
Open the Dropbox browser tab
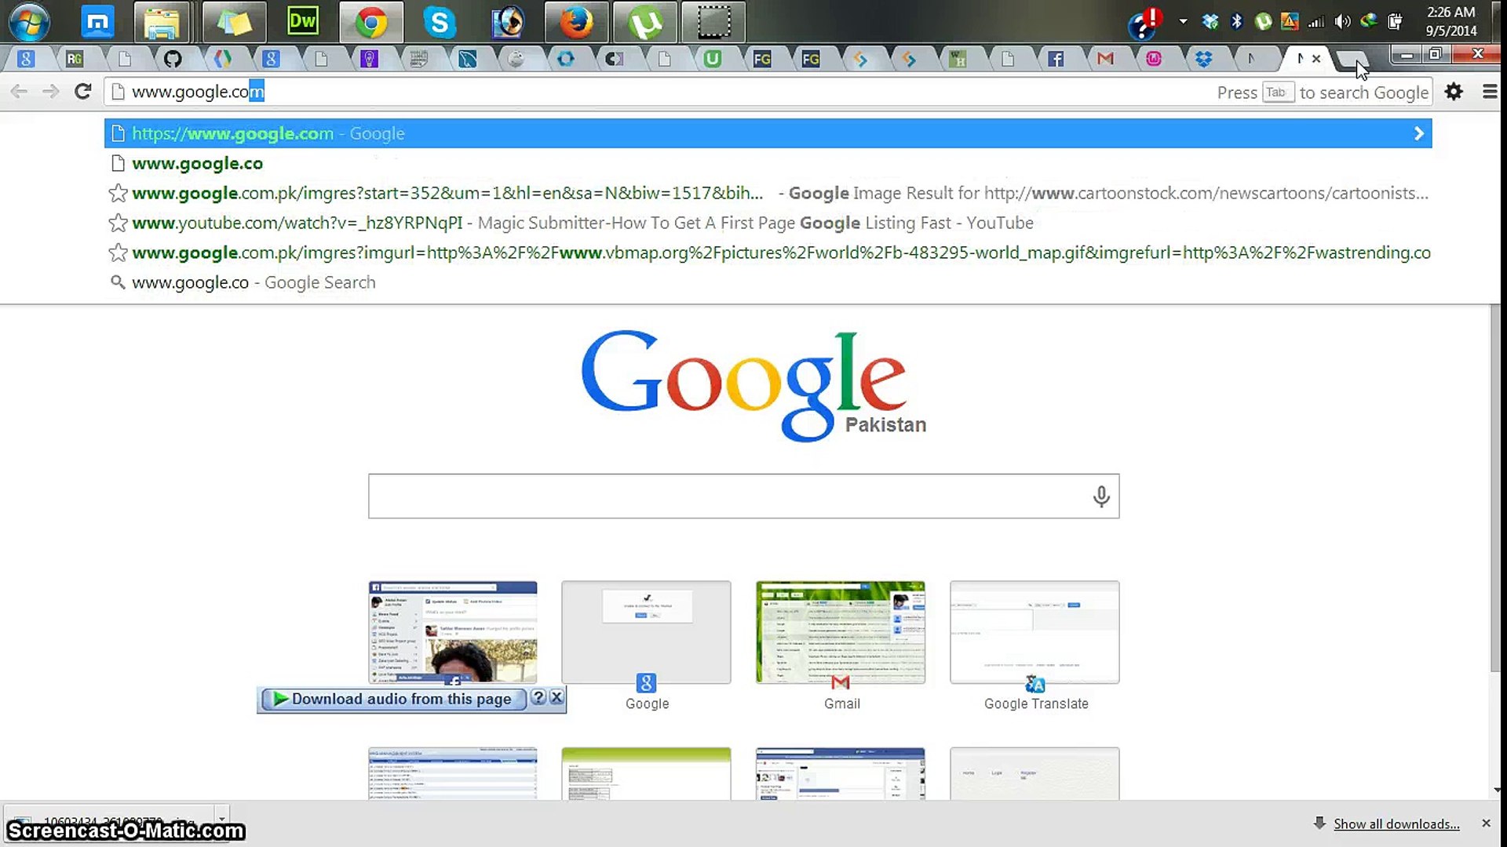pyautogui.click(x=1203, y=59)
